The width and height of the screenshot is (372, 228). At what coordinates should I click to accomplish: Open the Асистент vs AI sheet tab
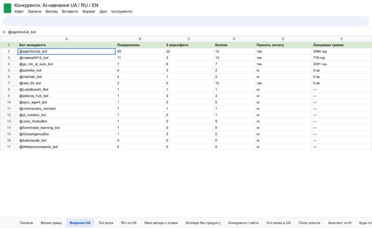point(339,223)
